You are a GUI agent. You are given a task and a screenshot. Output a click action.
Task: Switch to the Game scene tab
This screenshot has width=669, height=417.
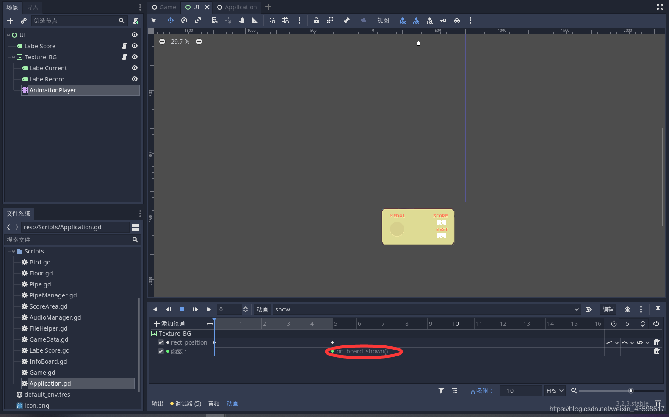click(x=164, y=7)
